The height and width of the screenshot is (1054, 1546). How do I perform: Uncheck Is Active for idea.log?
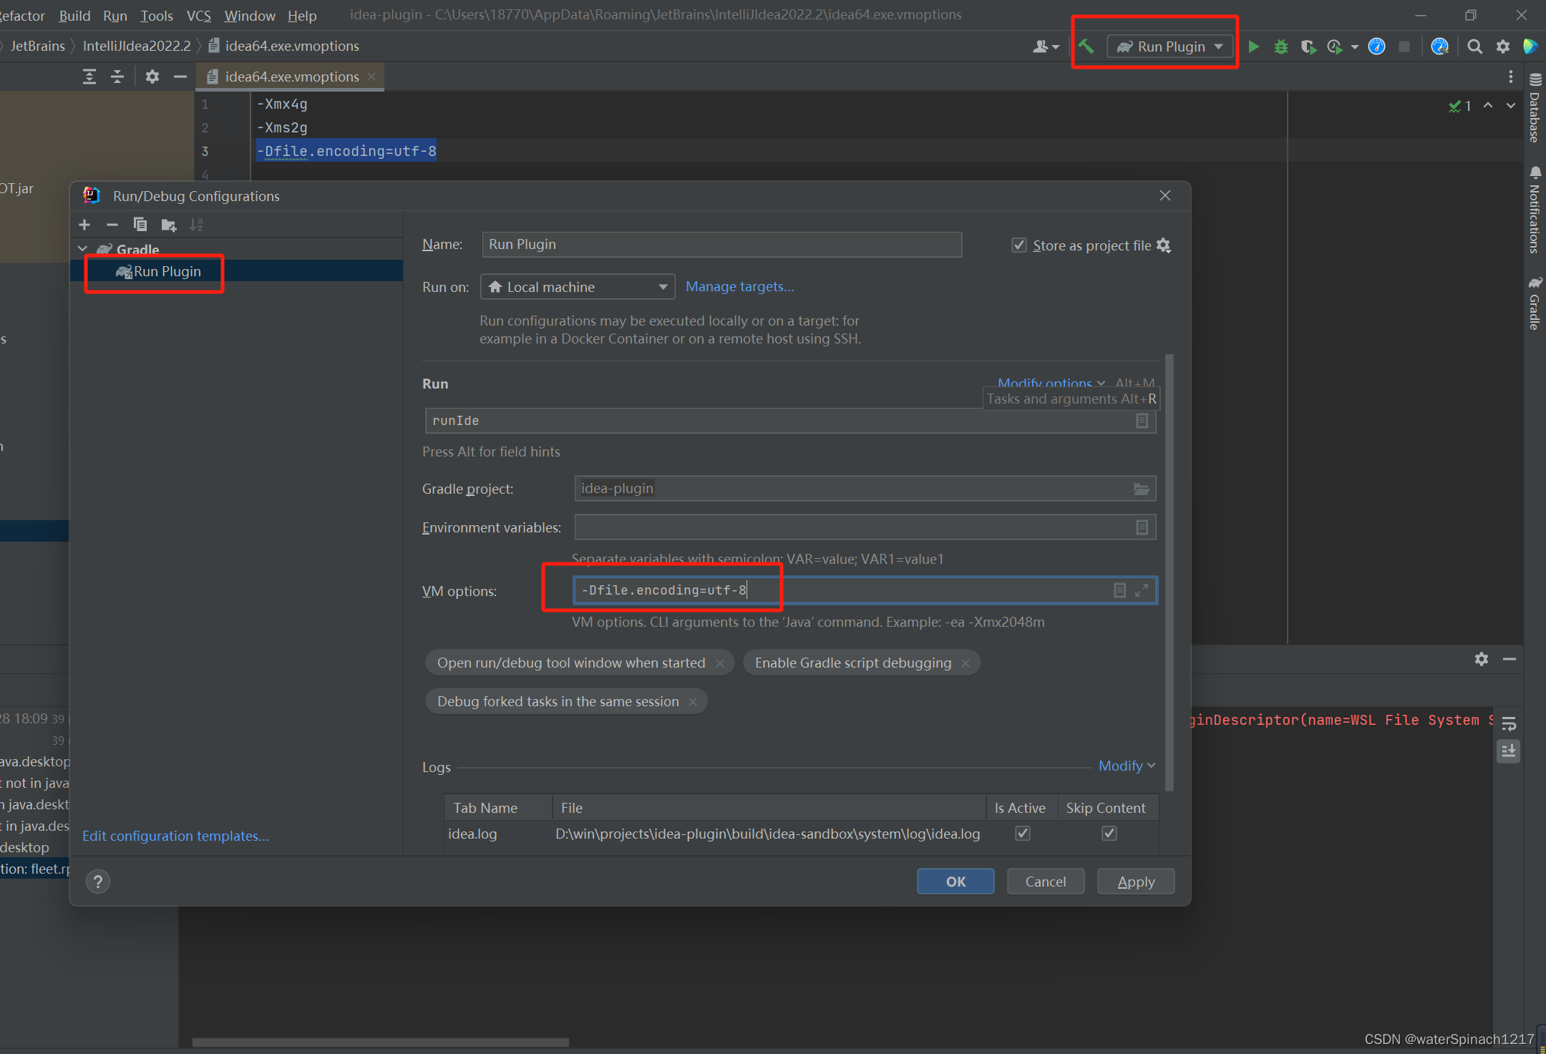(x=1023, y=833)
